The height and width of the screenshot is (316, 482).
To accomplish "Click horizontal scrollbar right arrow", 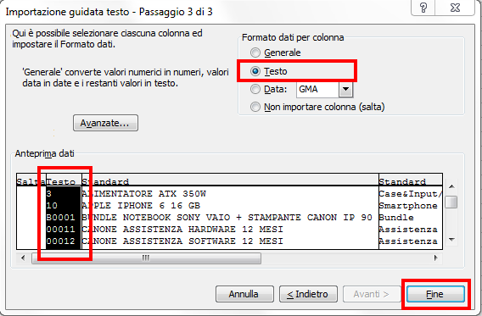I will [435, 258].
